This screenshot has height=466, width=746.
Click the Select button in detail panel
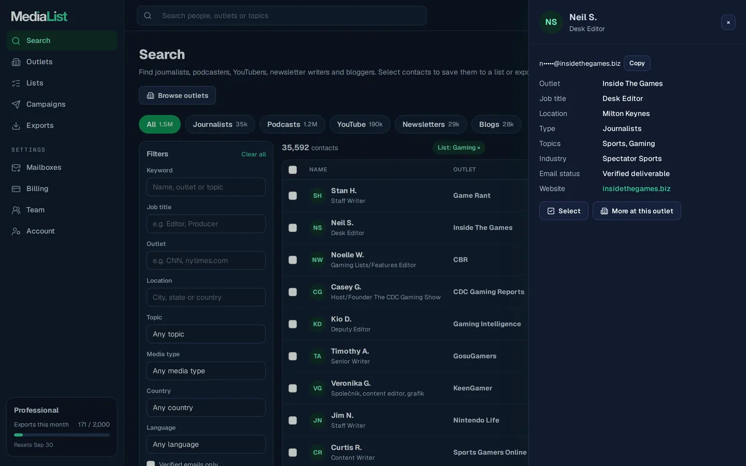[564, 211]
